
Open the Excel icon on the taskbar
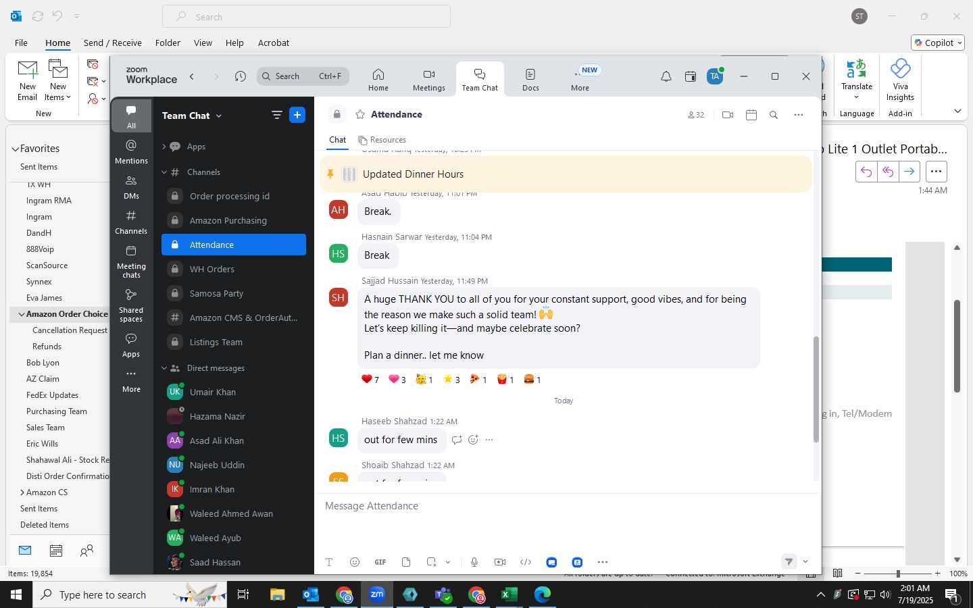click(x=509, y=594)
